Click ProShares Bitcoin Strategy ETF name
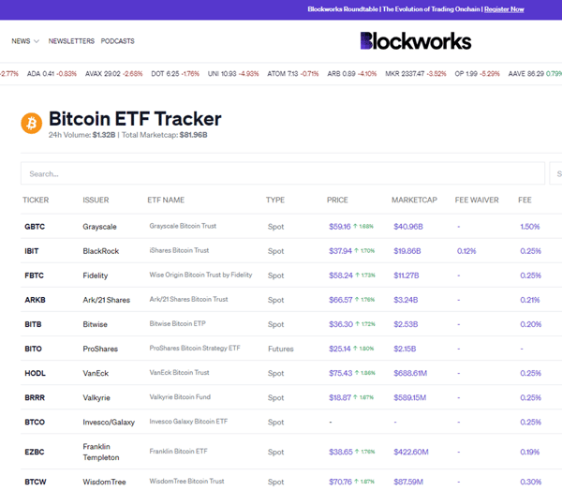The width and height of the screenshot is (562, 491). tap(195, 348)
